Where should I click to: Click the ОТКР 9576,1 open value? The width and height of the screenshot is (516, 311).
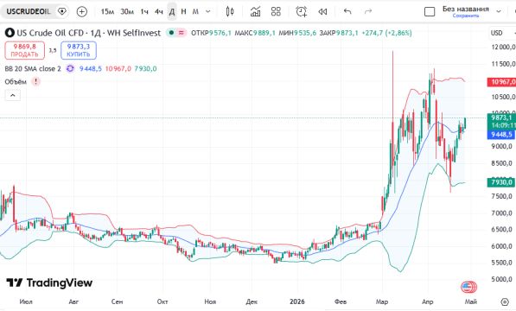(211, 33)
